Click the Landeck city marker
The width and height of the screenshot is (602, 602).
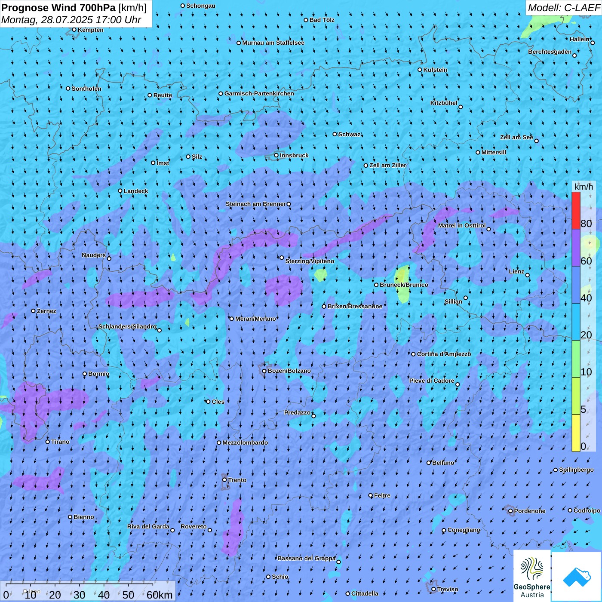tap(120, 191)
